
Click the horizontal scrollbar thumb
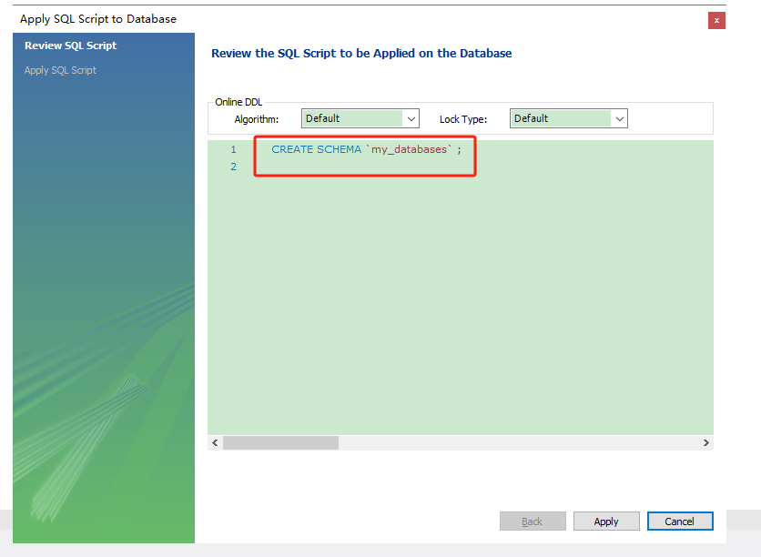[280, 442]
